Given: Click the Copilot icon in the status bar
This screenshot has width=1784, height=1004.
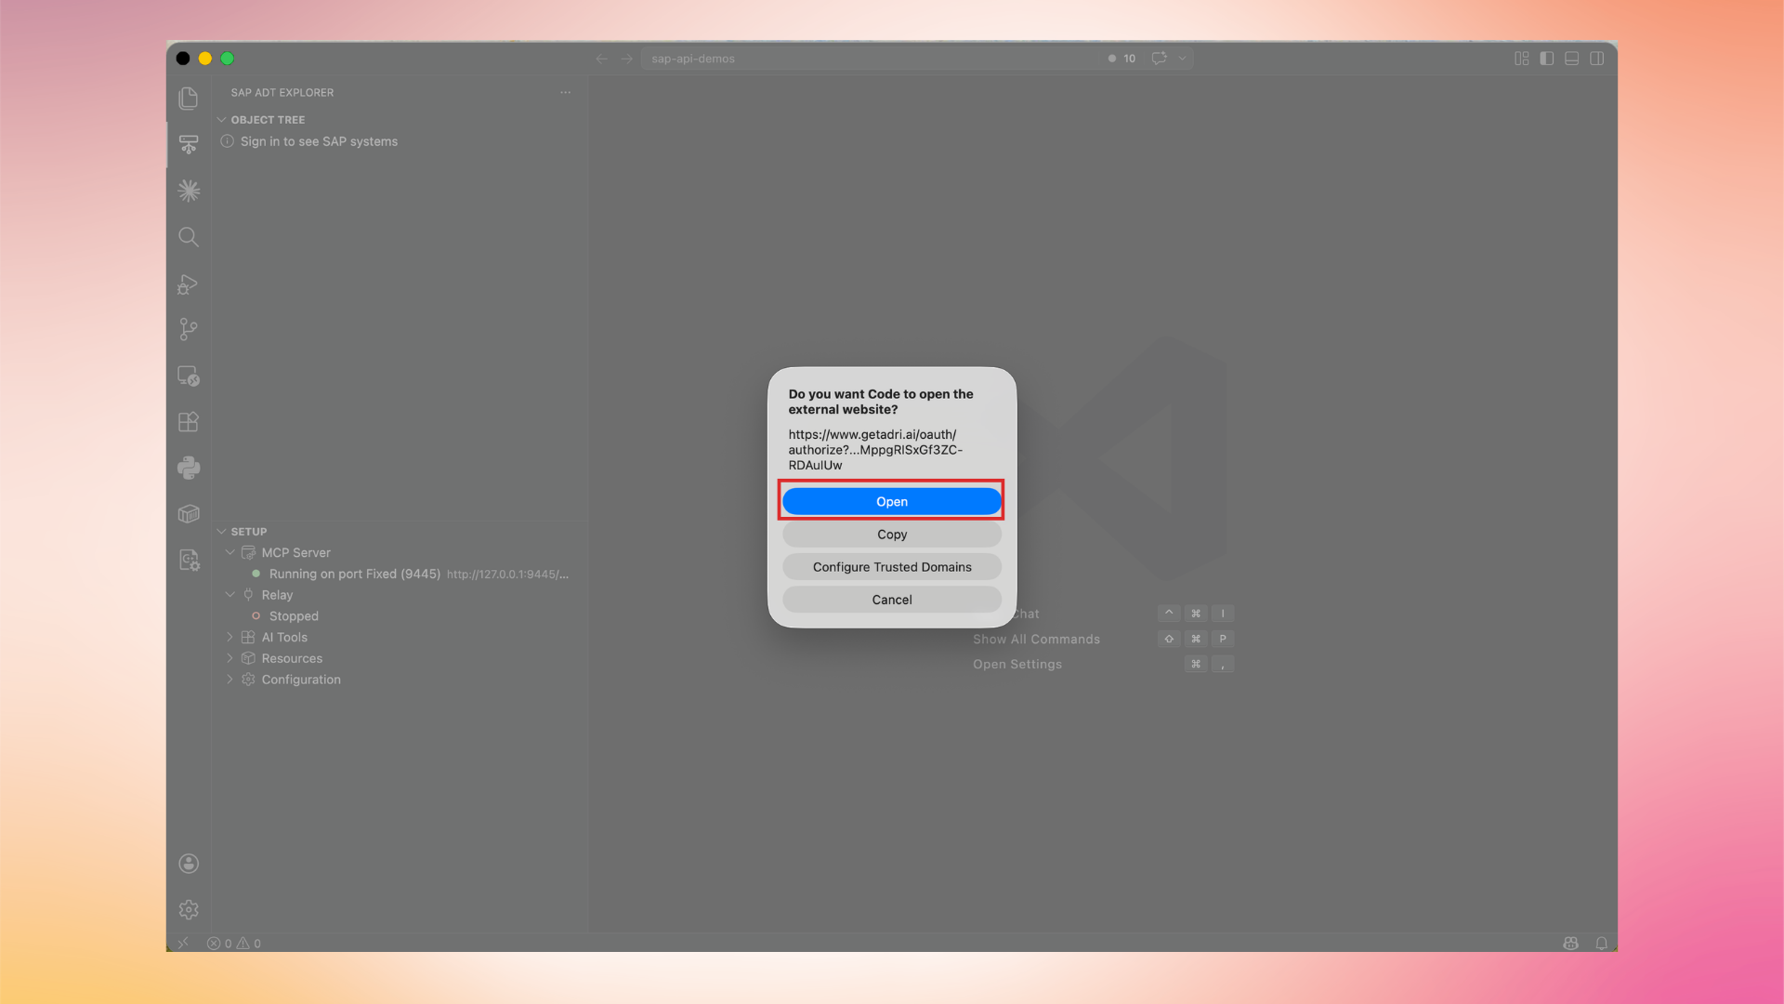Looking at the screenshot, I should pos(1570,943).
